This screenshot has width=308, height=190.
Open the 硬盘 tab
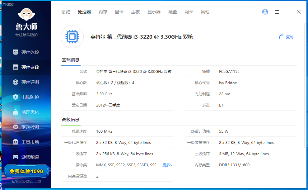pos(173,12)
